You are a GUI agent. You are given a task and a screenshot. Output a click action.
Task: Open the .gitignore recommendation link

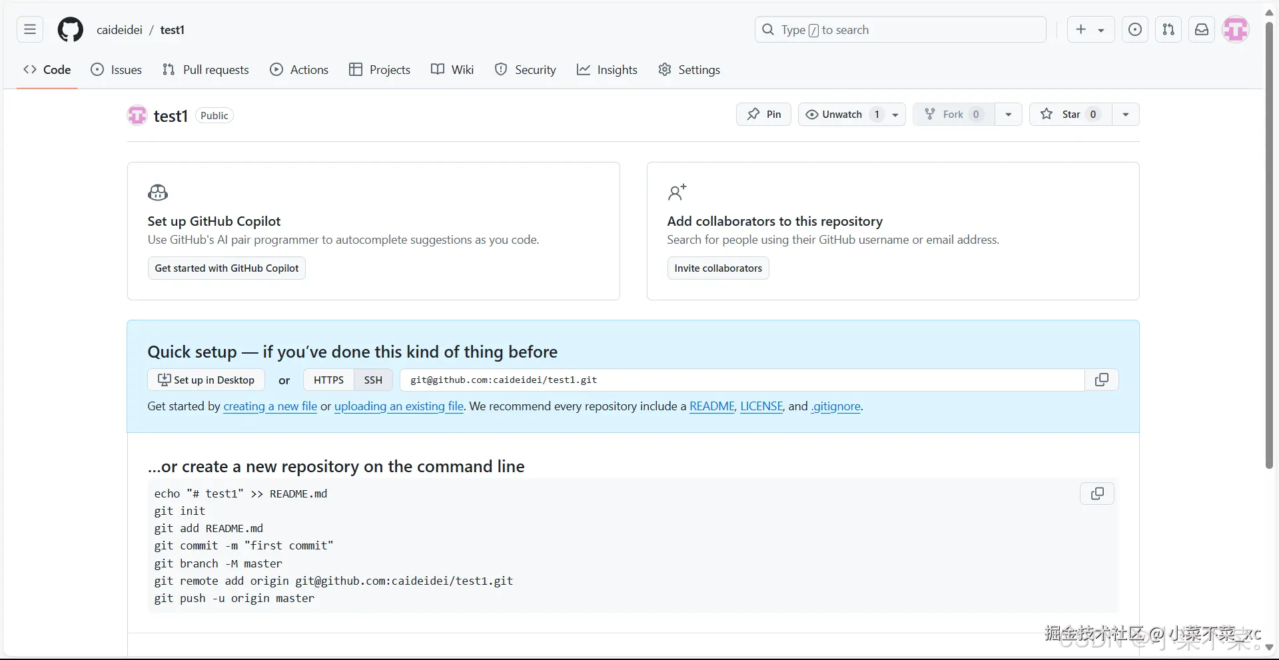tap(836, 406)
